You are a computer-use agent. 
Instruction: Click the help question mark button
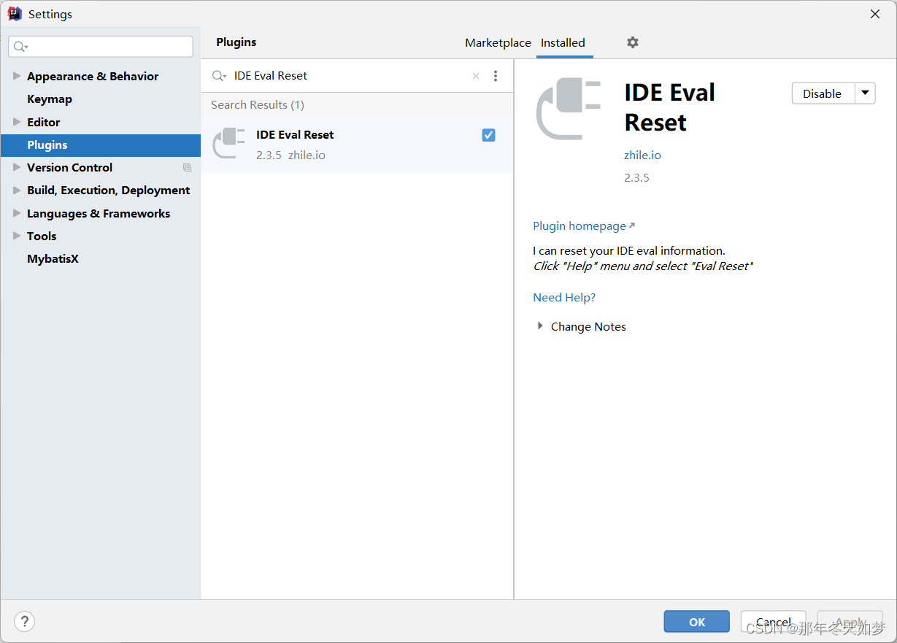24,621
